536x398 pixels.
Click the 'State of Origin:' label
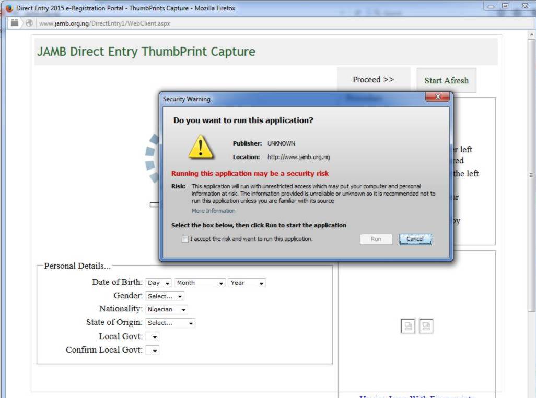tap(114, 322)
